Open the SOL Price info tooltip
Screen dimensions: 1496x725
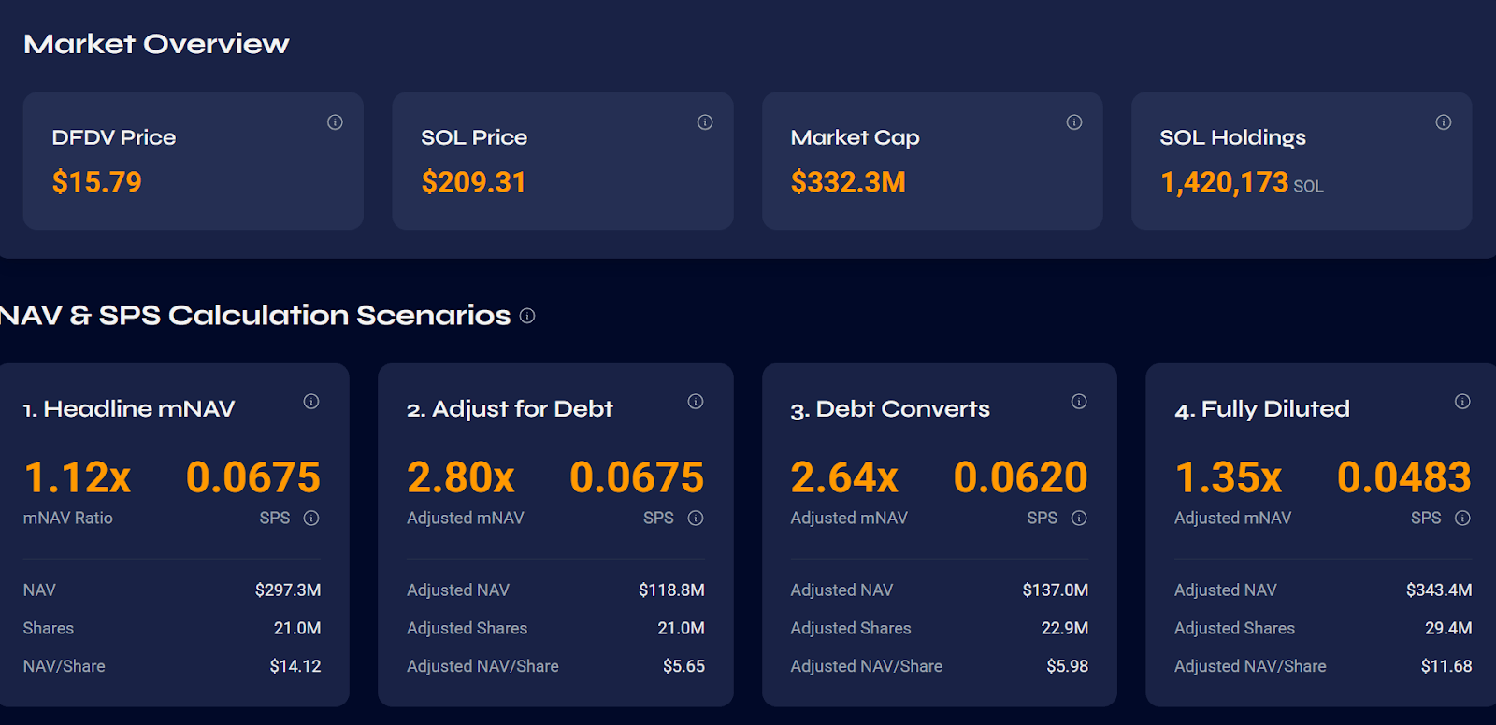click(x=704, y=122)
